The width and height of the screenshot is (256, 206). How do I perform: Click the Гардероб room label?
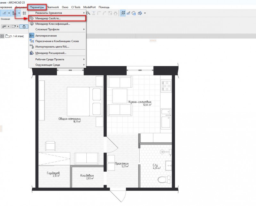53,173
